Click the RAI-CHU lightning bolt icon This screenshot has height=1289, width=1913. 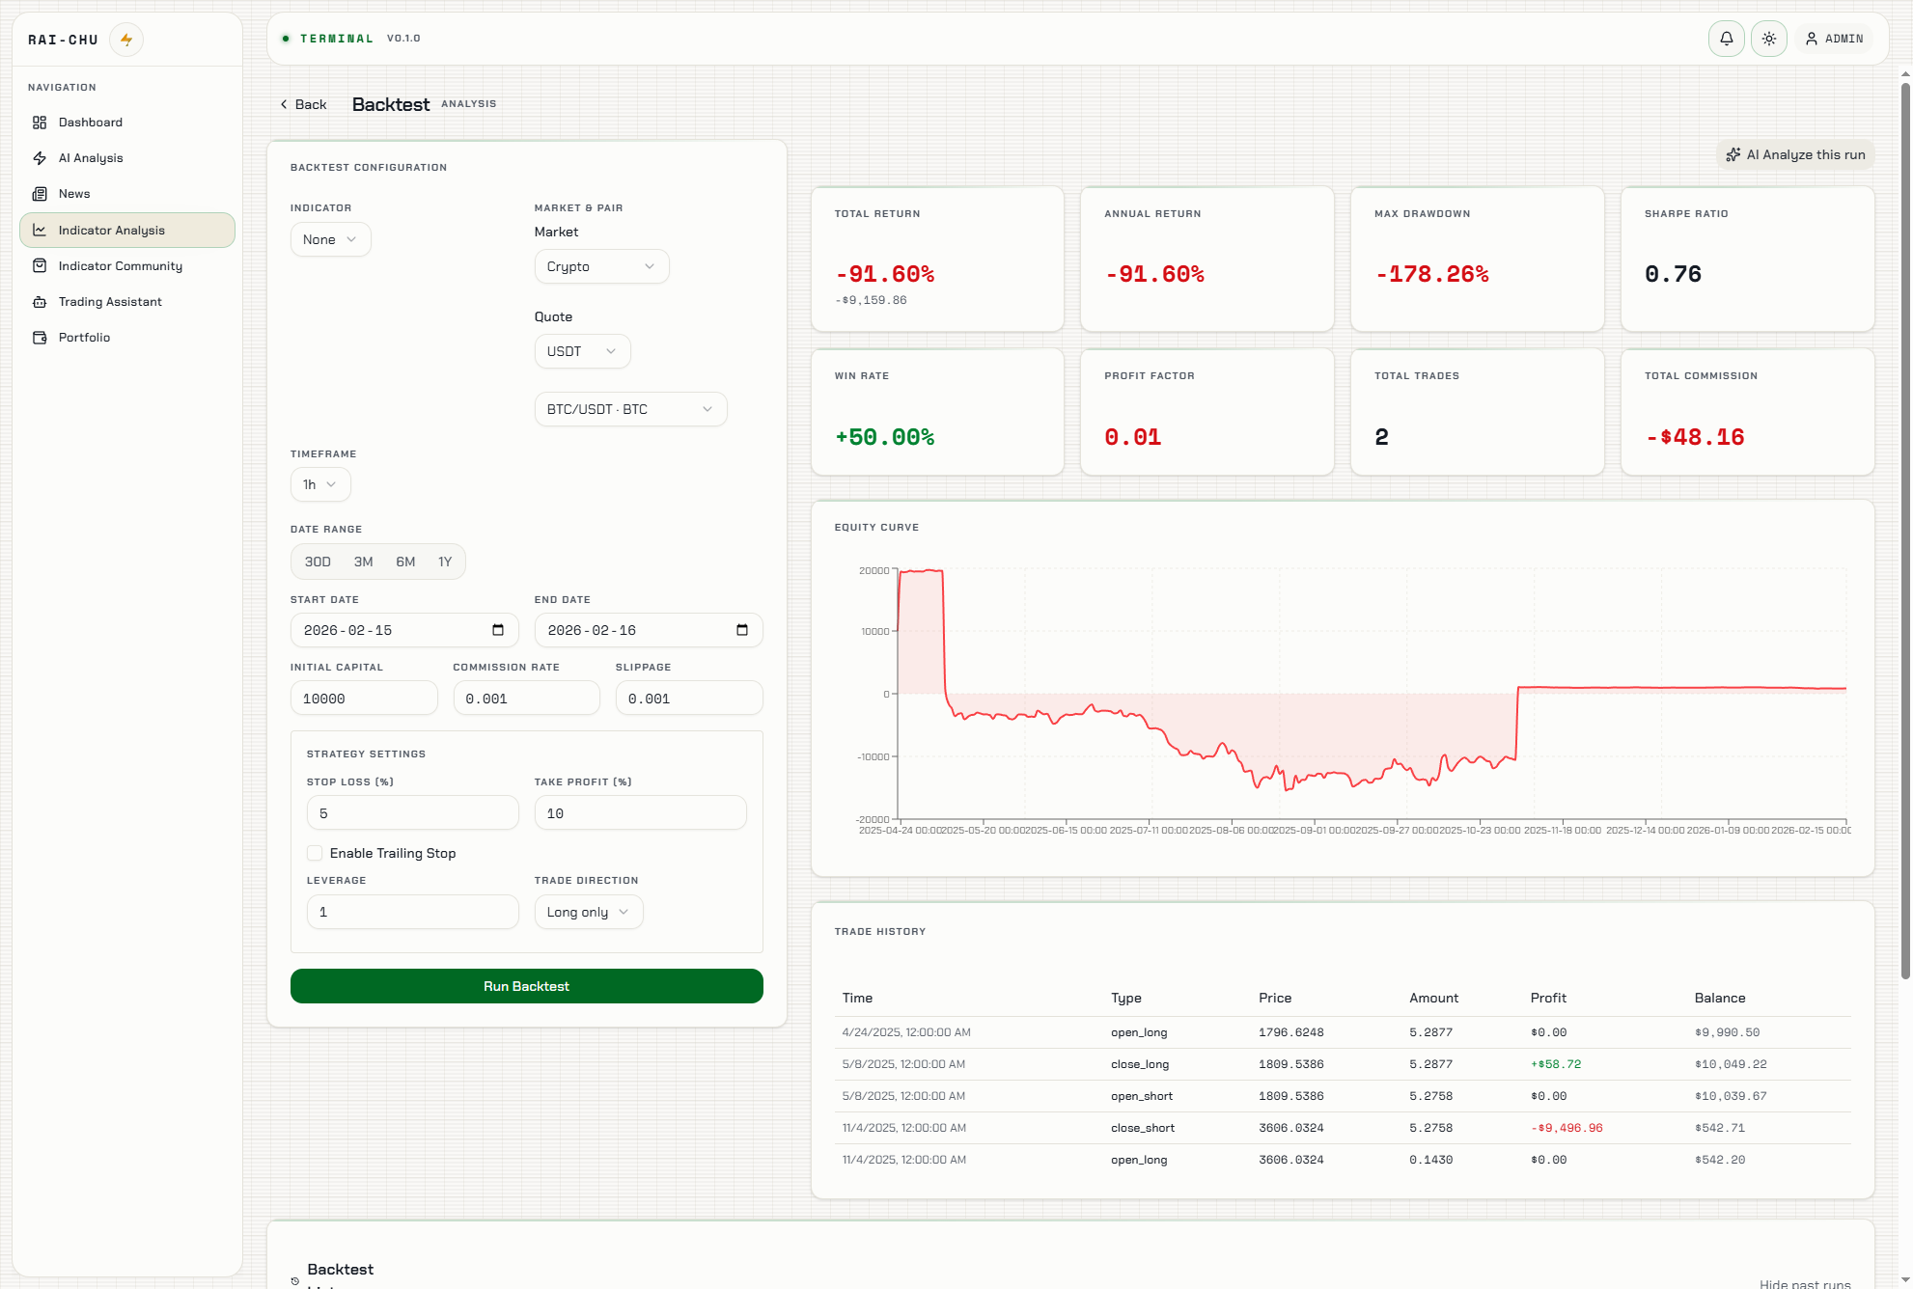(126, 39)
